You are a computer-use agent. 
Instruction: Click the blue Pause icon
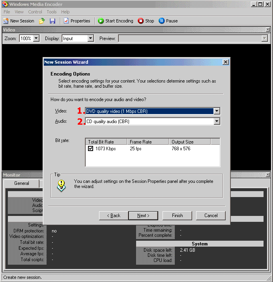pyautogui.click(x=161, y=21)
